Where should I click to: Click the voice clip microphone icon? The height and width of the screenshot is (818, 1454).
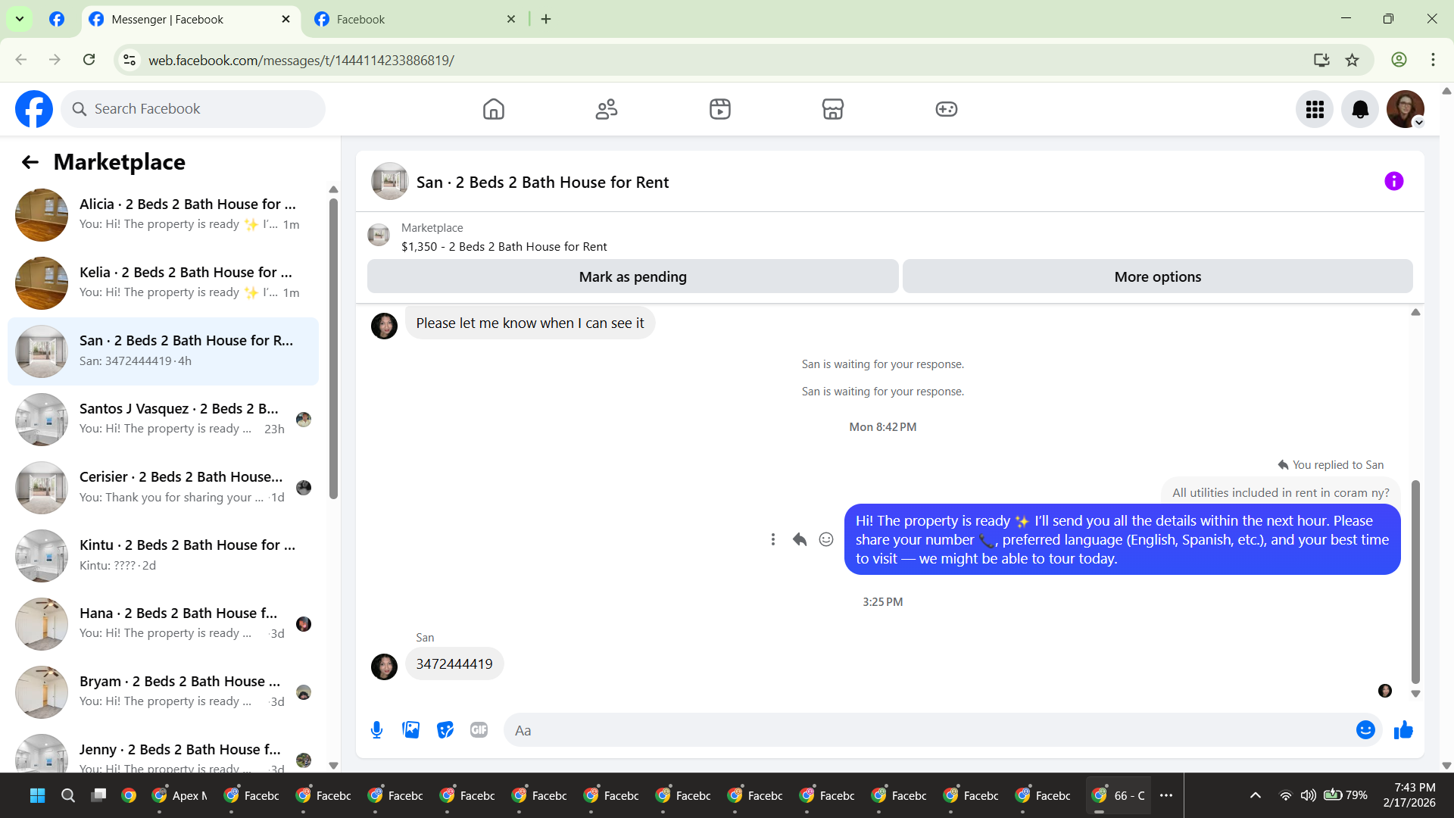tap(376, 730)
